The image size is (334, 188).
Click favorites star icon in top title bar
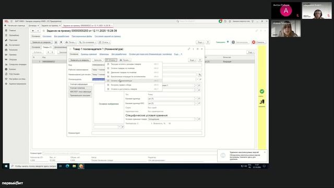pos(230,21)
